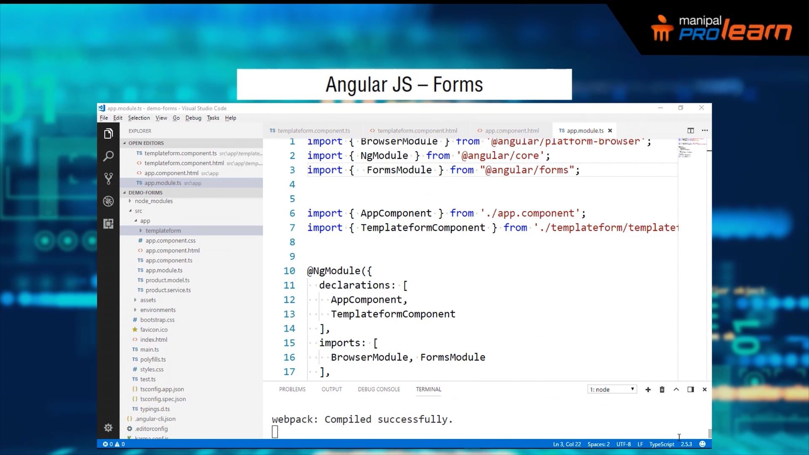Open the settings gear icon
Screen dimensions: 809x455
pyautogui.click(x=108, y=428)
